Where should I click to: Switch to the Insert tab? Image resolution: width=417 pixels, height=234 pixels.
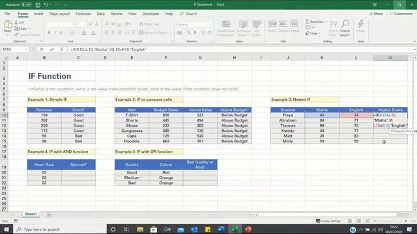pos(38,14)
